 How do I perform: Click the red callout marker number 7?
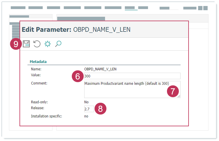click(x=173, y=91)
